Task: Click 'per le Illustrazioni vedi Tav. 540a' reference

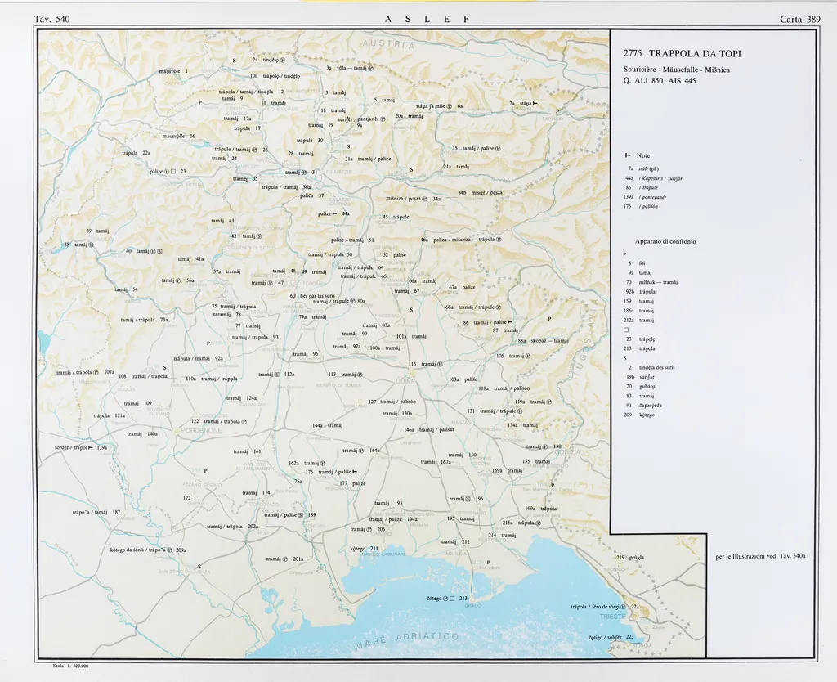Action: (x=759, y=556)
